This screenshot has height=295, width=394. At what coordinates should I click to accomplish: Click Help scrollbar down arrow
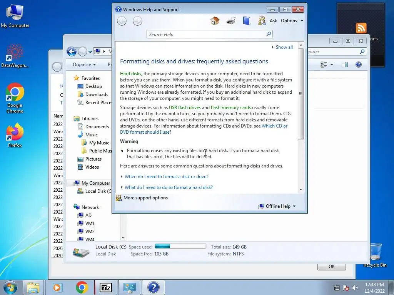tap(301, 190)
